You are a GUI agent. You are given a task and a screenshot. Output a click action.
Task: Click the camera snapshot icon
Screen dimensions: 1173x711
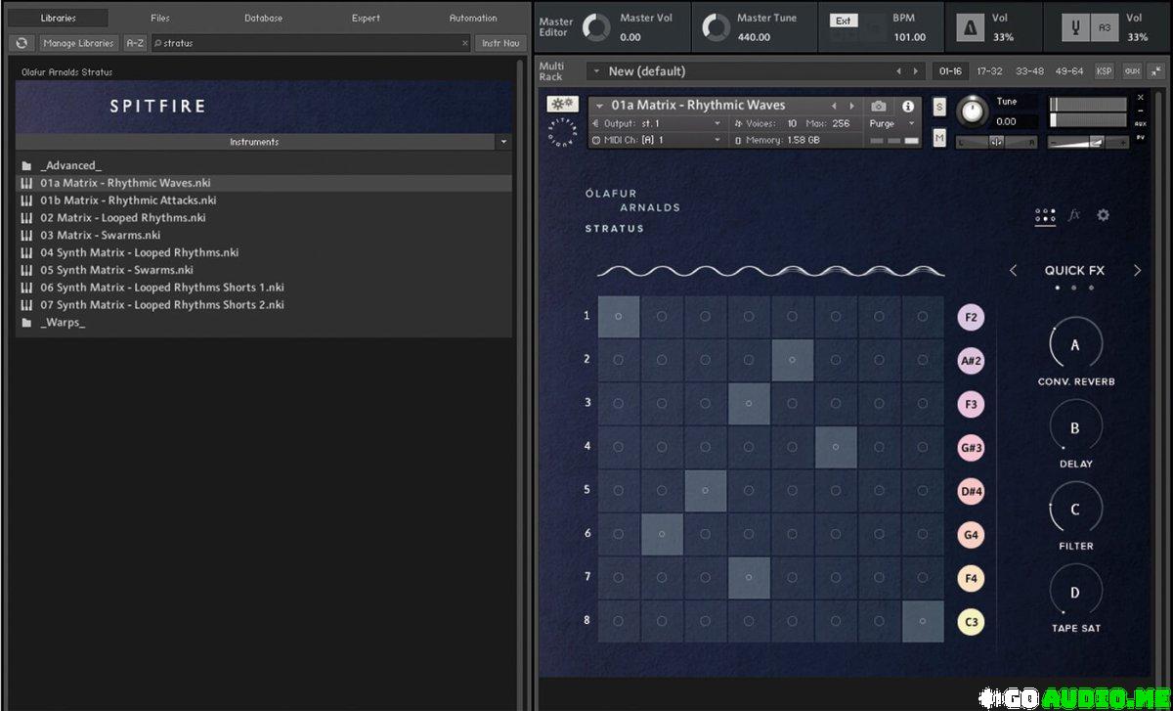click(878, 106)
